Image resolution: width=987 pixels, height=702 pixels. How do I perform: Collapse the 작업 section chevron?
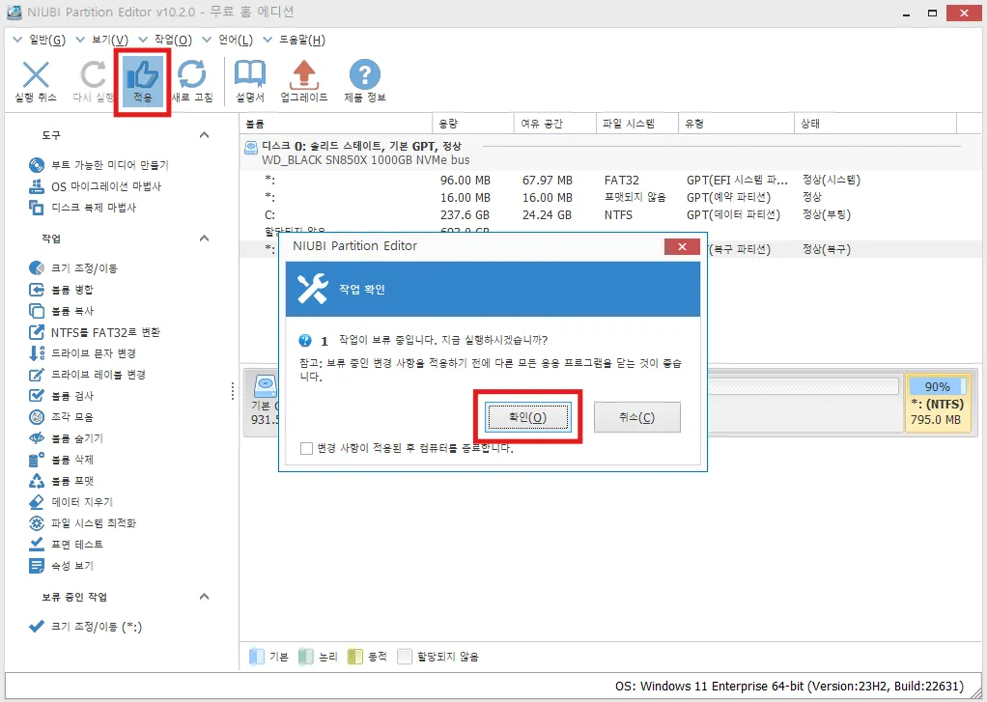coord(204,238)
